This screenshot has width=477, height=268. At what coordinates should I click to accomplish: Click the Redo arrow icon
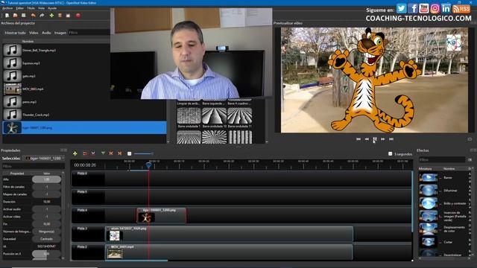tap(42, 16)
